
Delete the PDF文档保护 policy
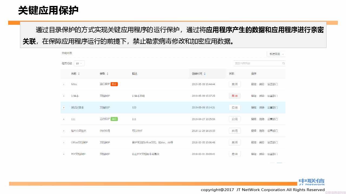tap(262, 154)
